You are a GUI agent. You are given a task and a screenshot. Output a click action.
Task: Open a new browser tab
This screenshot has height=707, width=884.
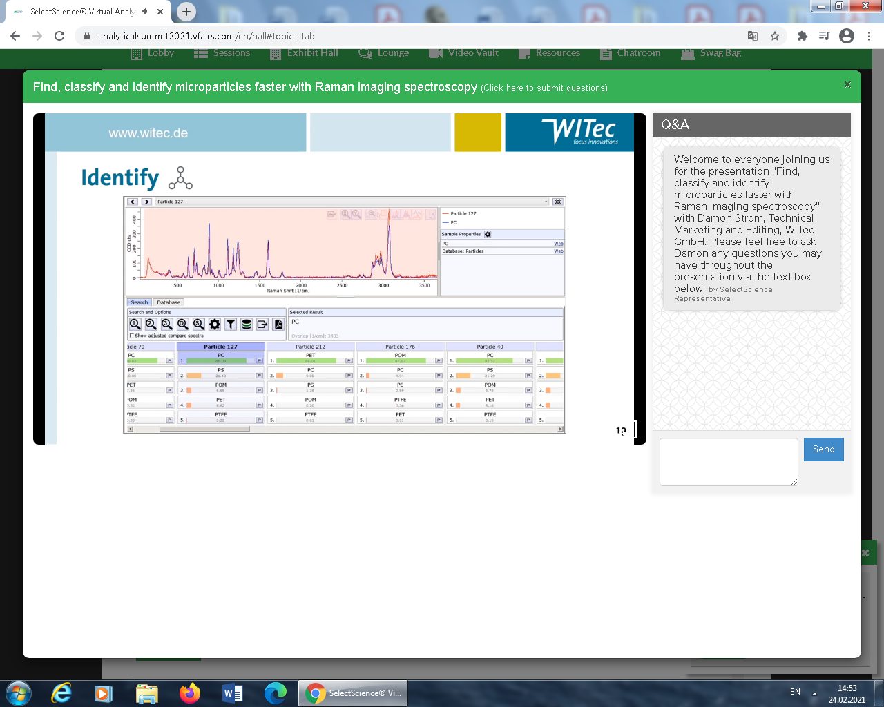[186, 12]
